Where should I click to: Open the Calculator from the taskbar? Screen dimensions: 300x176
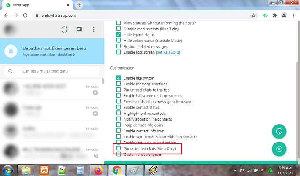80,170
